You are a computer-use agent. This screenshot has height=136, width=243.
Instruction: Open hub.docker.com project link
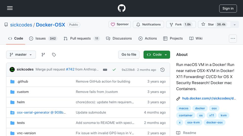pyautogui.click(x=209, y=98)
